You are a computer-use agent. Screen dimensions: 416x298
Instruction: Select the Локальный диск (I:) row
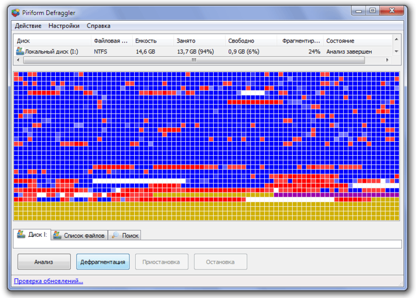(x=203, y=51)
